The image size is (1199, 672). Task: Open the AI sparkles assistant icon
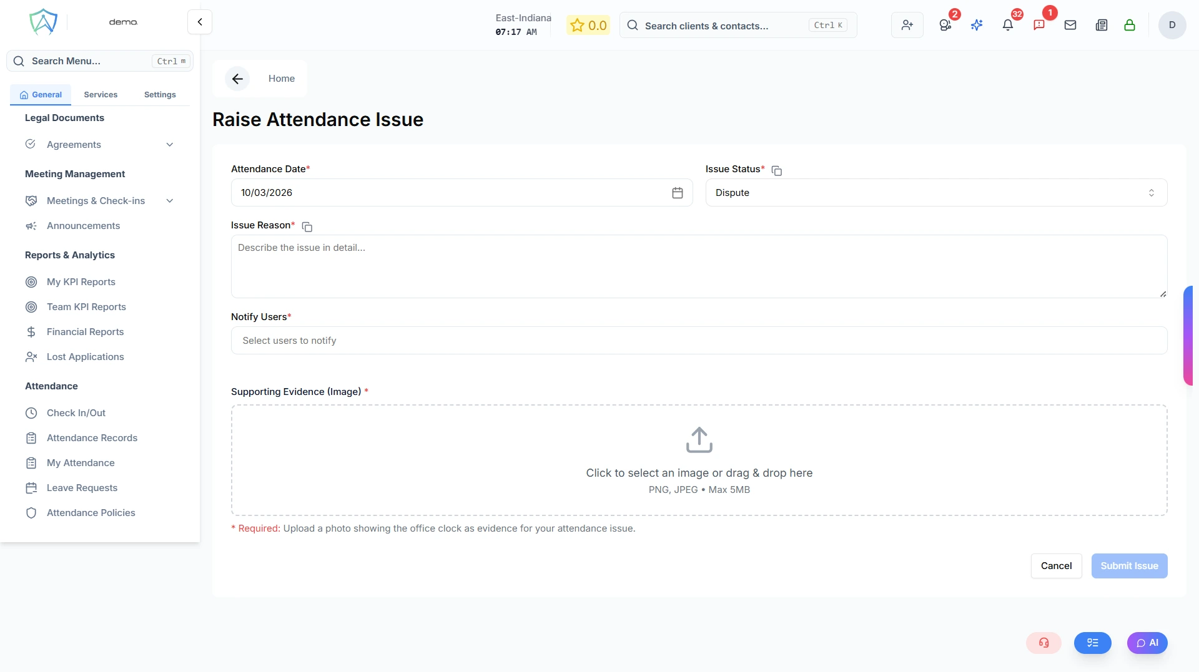(977, 25)
